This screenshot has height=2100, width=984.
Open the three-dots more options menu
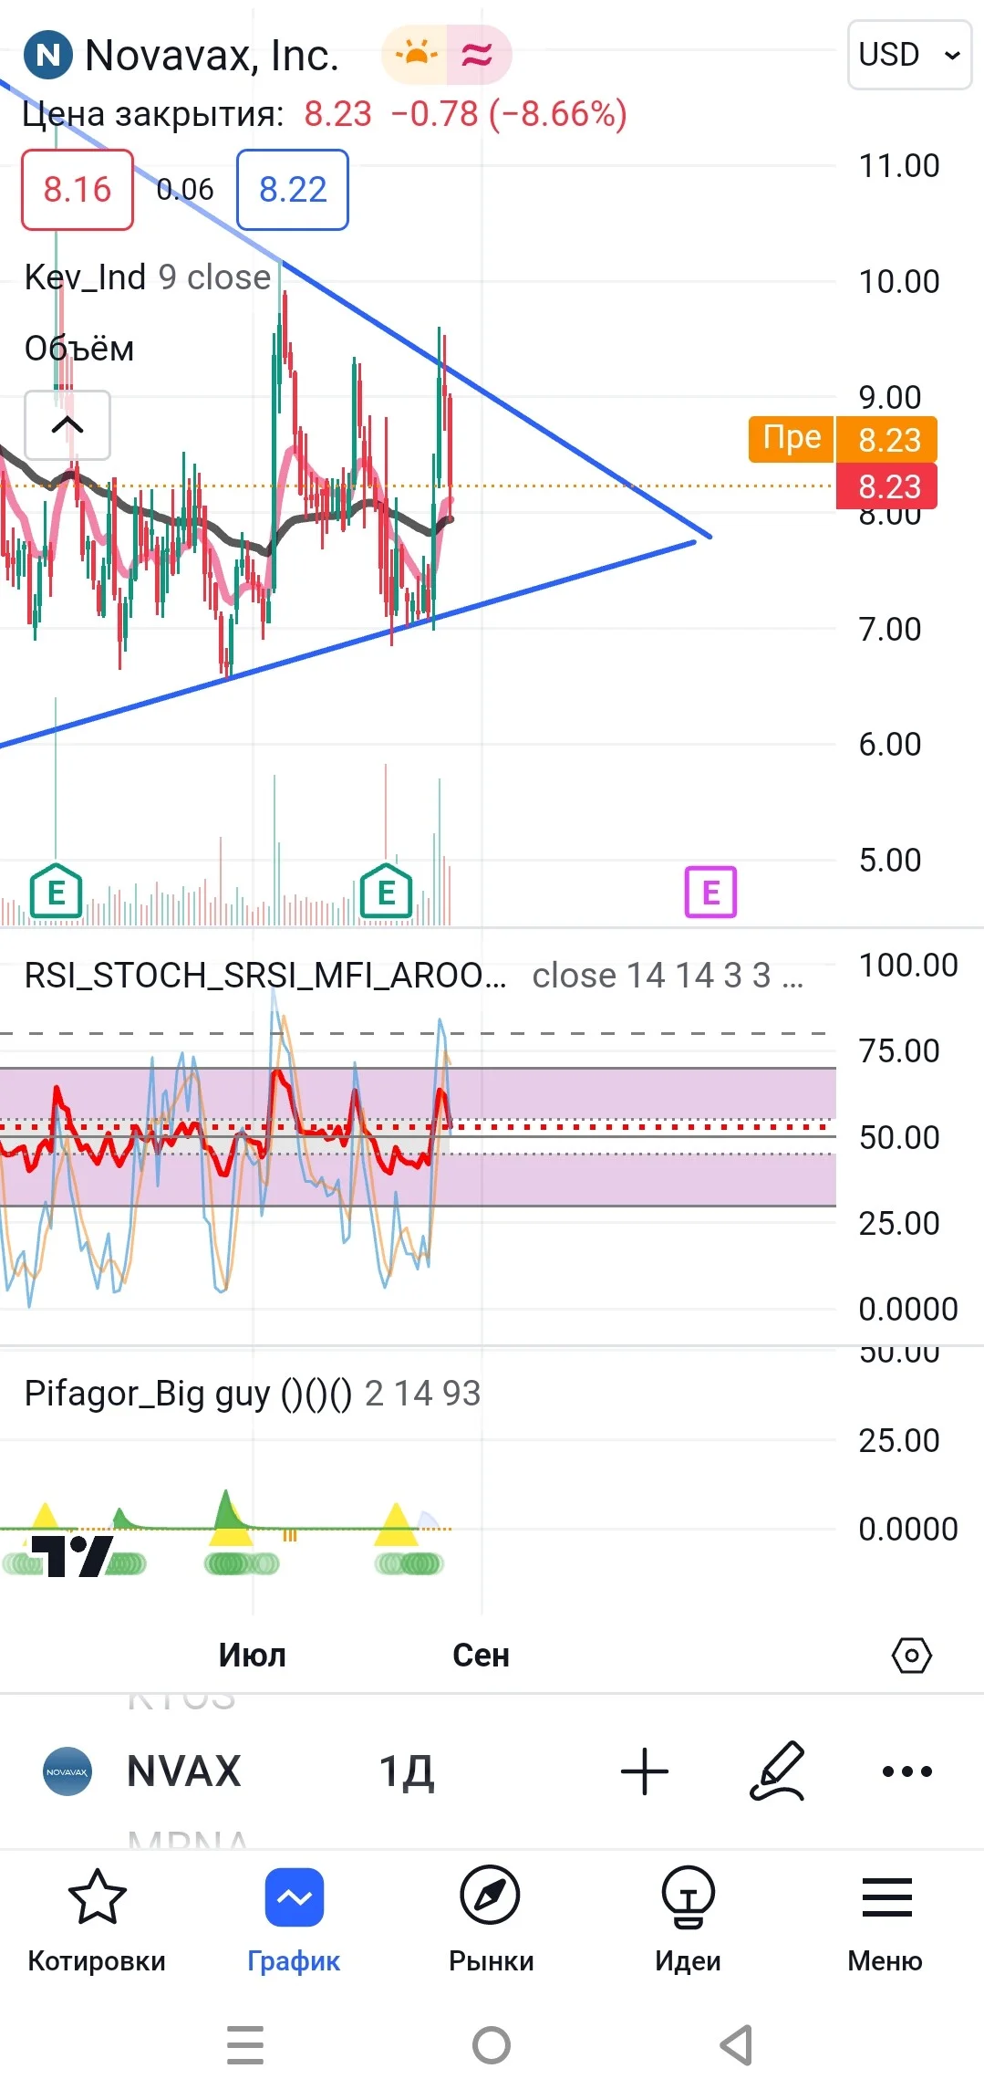pyautogui.click(x=907, y=1771)
